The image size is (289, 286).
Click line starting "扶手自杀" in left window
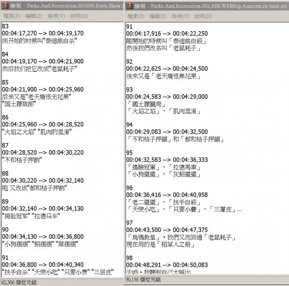click(x=58, y=272)
